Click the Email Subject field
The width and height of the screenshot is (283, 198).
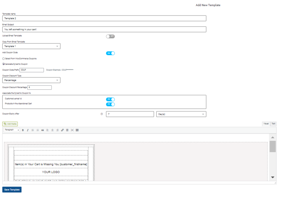[104, 29]
